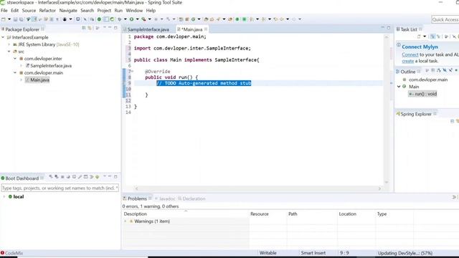The height and width of the screenshot is (258, 459).
Task: Expand JRE System Library node
Action: 9,44
